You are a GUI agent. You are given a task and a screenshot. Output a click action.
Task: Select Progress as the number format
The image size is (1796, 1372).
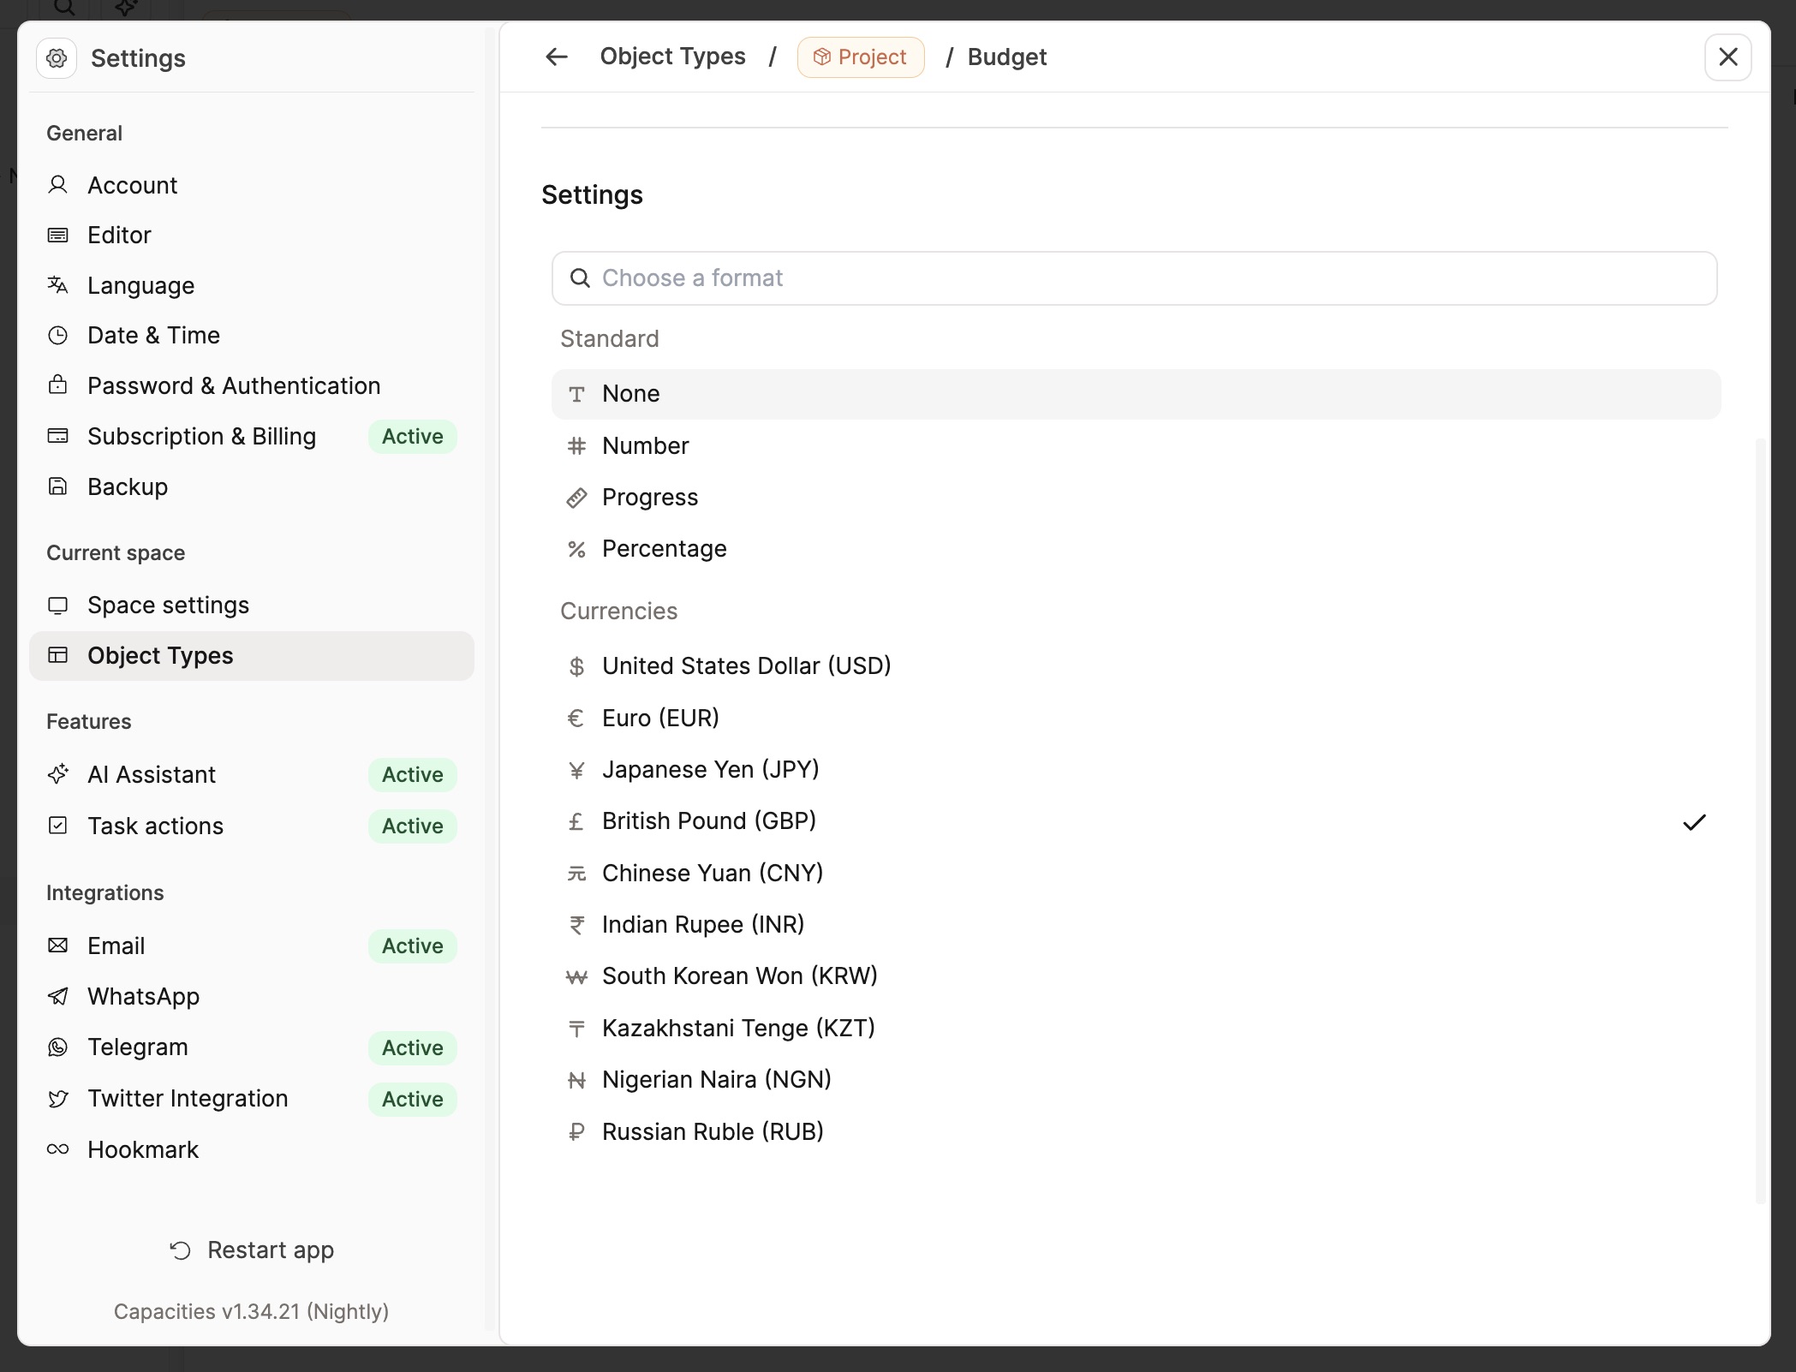(650, 498)
